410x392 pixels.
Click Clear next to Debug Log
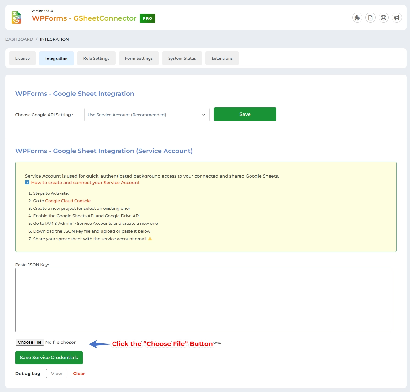click(79, 374)
